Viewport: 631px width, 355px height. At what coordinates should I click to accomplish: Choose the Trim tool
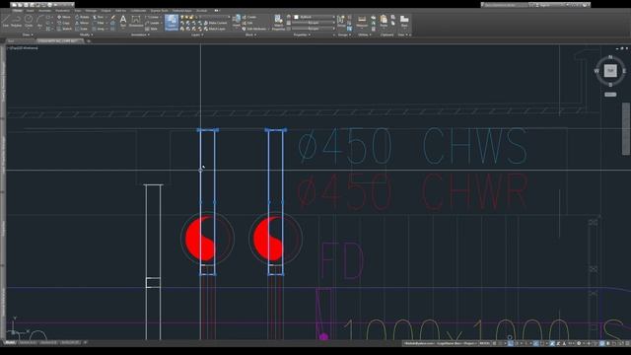pos(99,18)
